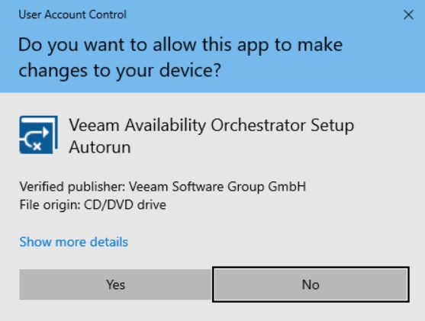Click the User Account Control title text
This screenshot has height=321, width=425.
[72, 14]
